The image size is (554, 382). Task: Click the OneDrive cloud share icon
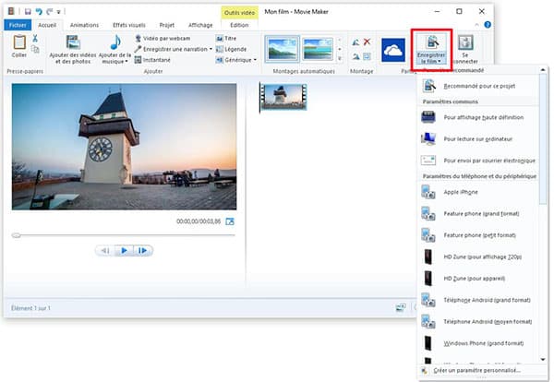[x=393, y=50]
